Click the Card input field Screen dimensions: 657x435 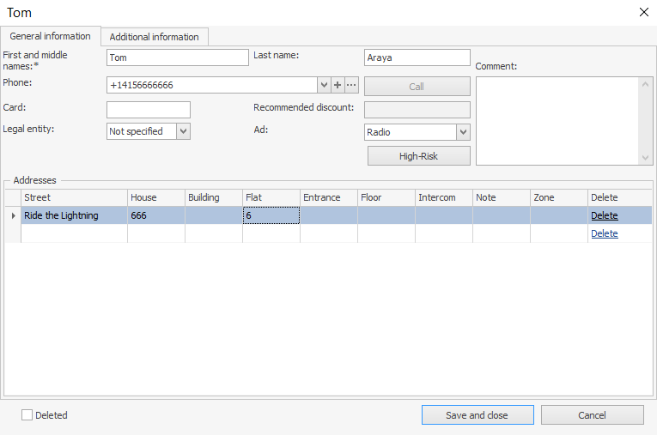148,109
